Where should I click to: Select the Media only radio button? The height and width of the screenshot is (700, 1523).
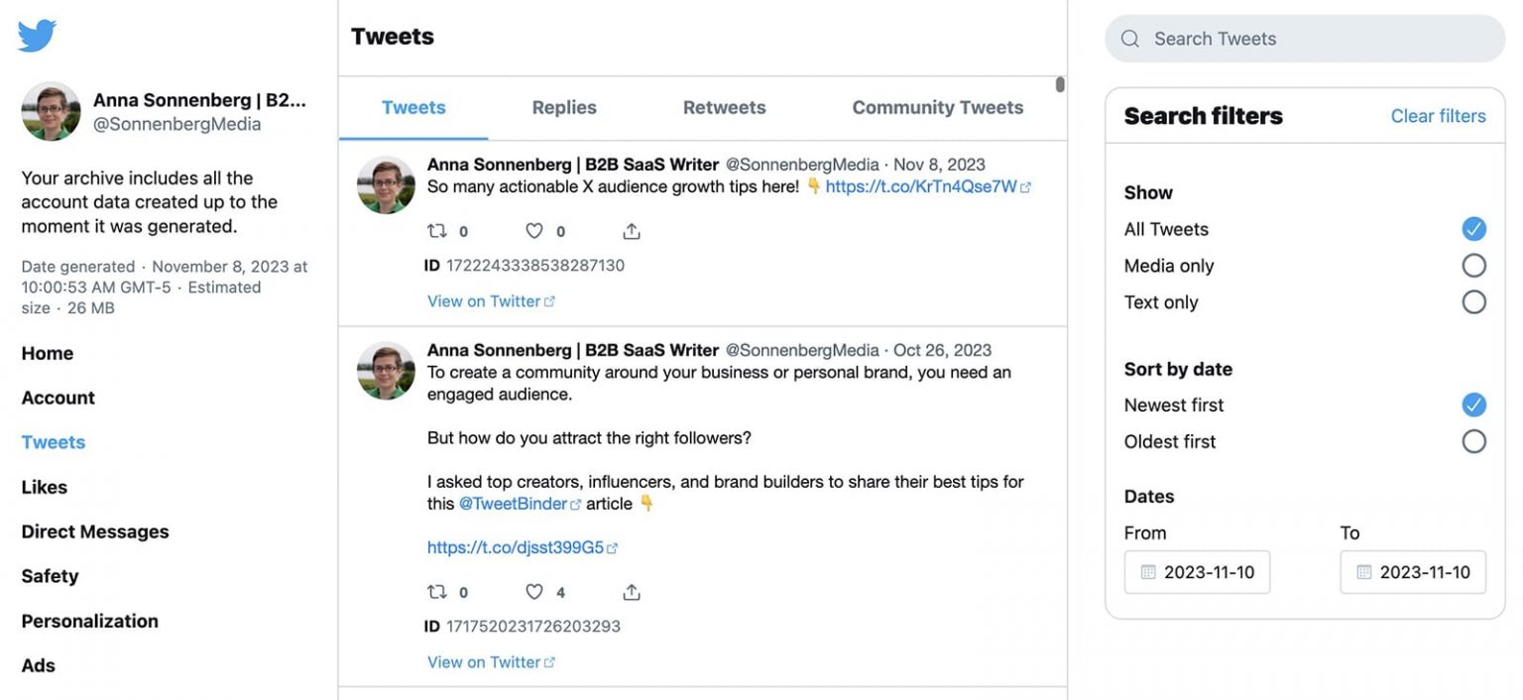(1474, 265)
